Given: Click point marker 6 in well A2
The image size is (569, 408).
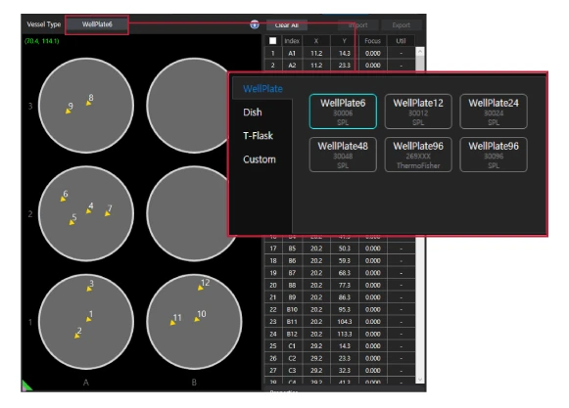Looking at the screenshot, I should coord(63,199).
